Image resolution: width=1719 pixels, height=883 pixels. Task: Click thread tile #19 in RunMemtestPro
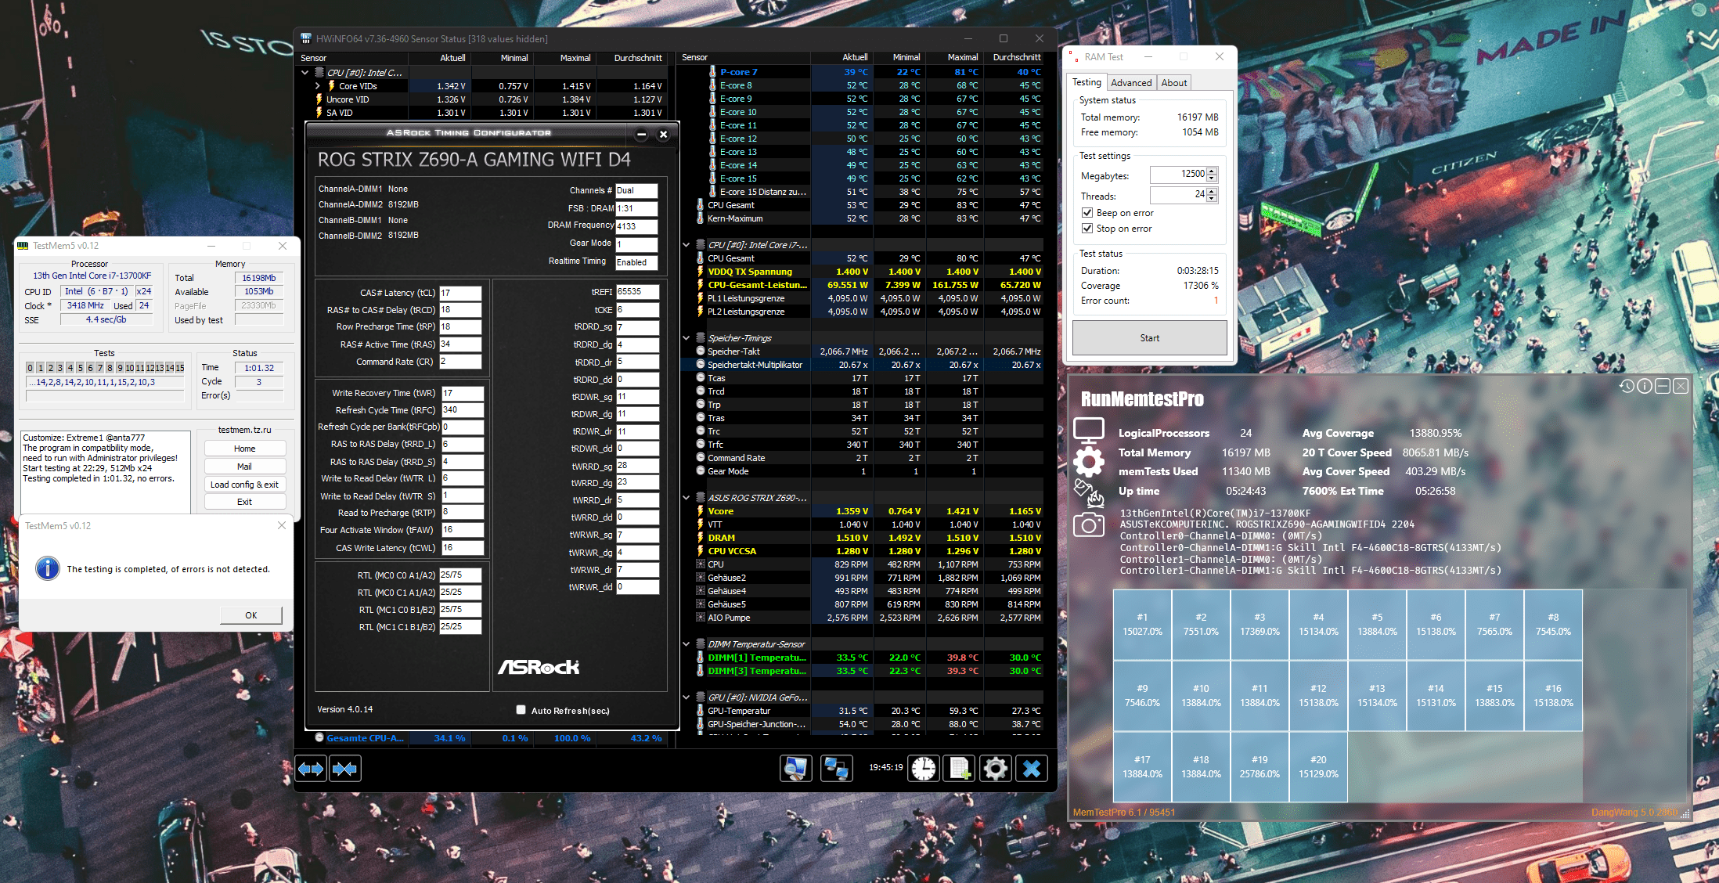(x=1260, y=766)
